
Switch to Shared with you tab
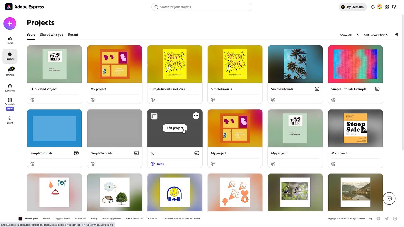click(x=51, y=35)
